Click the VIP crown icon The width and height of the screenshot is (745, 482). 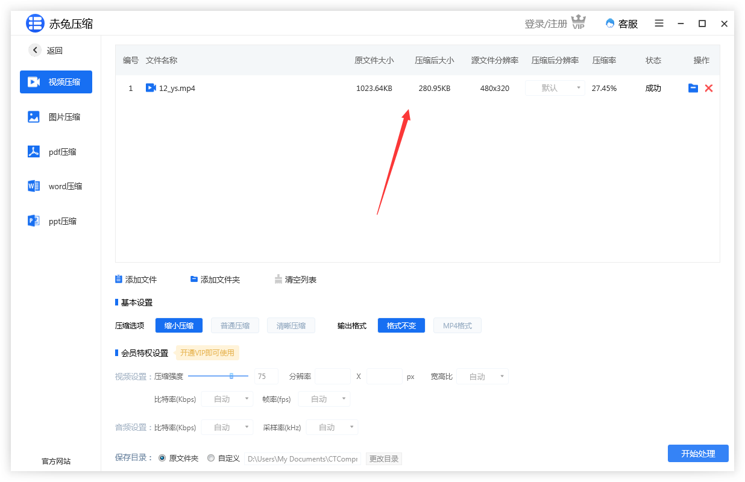coord(579,23)
